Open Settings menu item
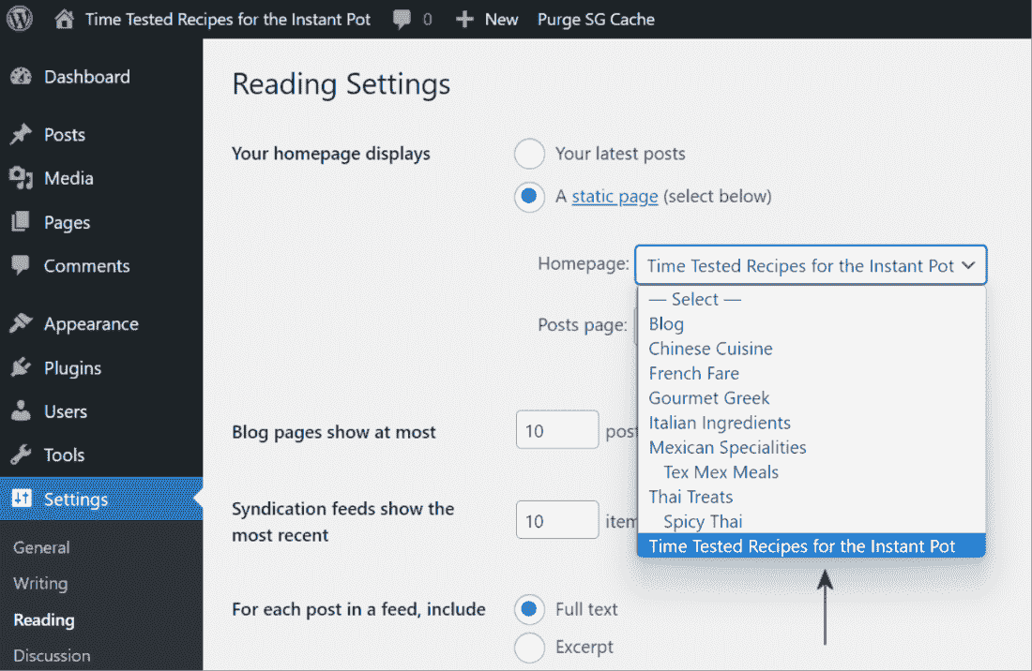 pos(101,499)
